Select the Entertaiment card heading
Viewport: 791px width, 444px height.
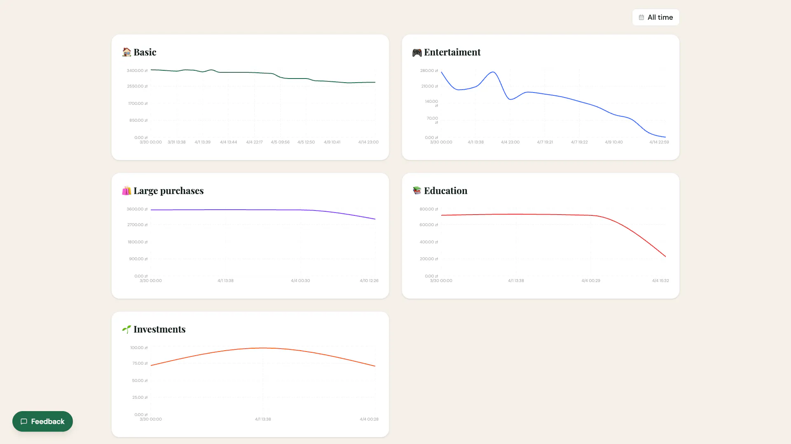coord(452,52)
